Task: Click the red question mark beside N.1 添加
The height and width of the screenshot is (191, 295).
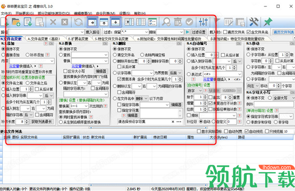Action: [x=46, y=44]
